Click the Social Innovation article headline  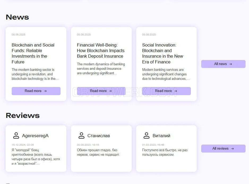tap(163, 53)
